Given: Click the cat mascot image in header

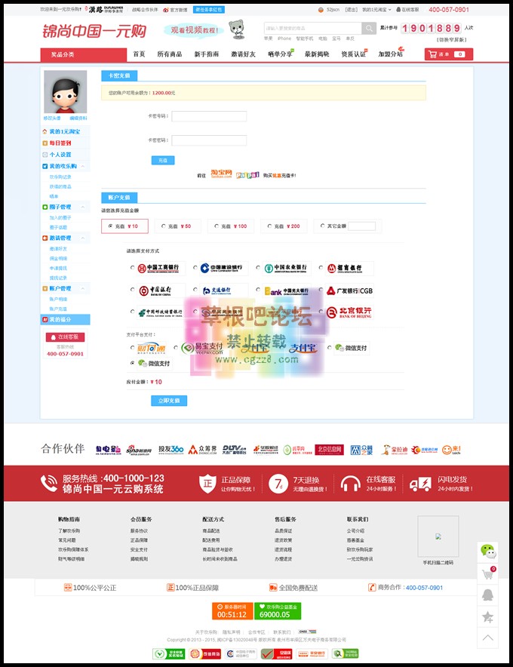Looking at the screenshot, I should pyautogui.click(x=236, y=29).
